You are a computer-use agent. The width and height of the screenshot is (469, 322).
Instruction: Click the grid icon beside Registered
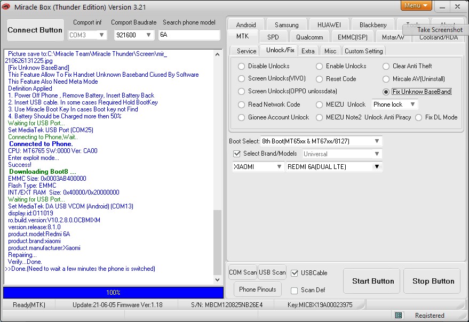click(x=399, y=315)
